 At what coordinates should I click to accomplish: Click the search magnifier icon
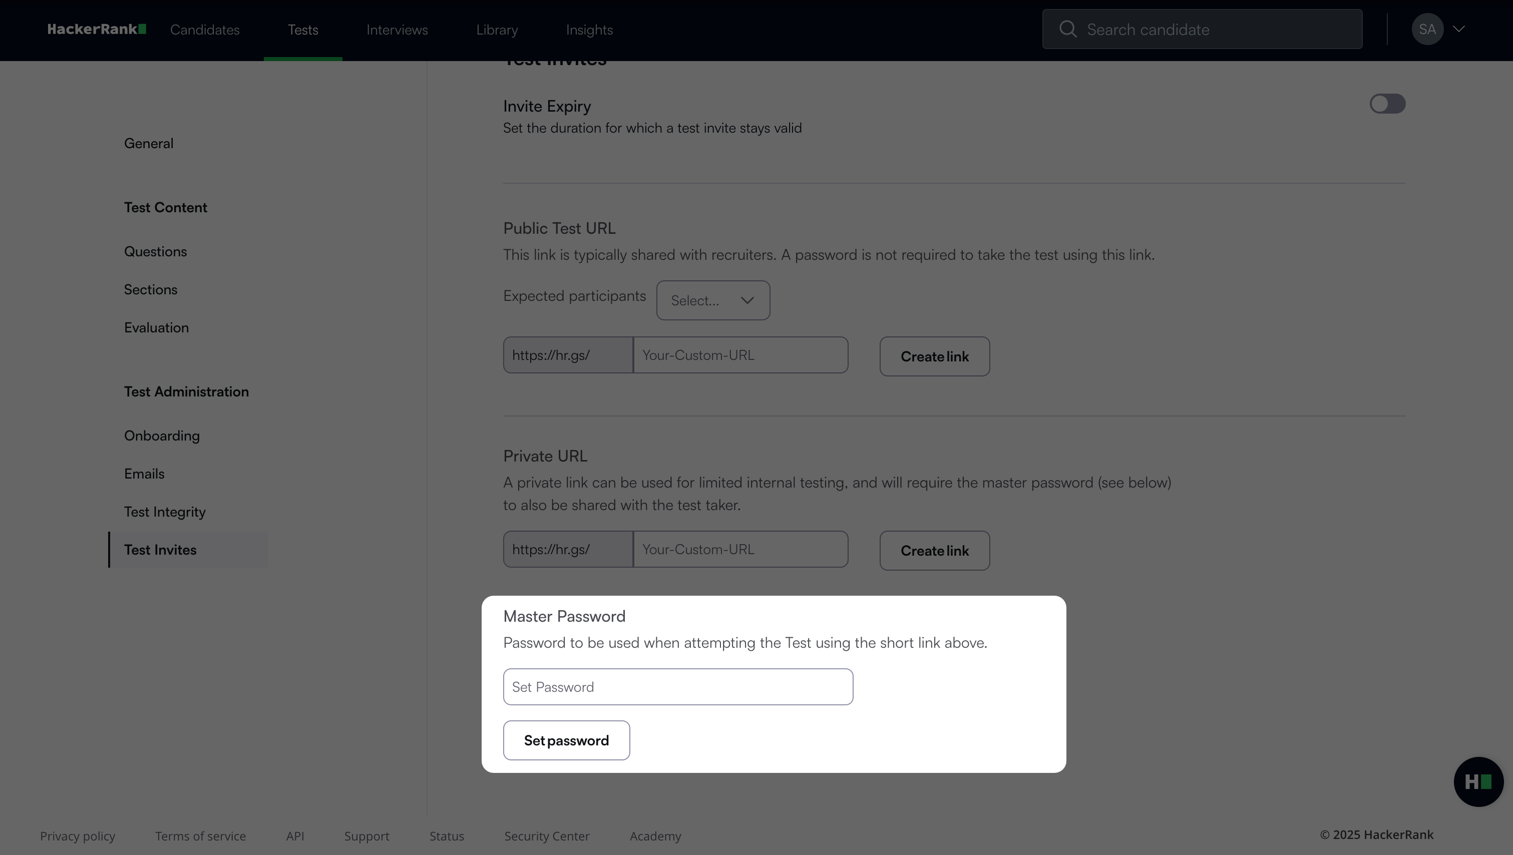click(x=1067, y=30)
